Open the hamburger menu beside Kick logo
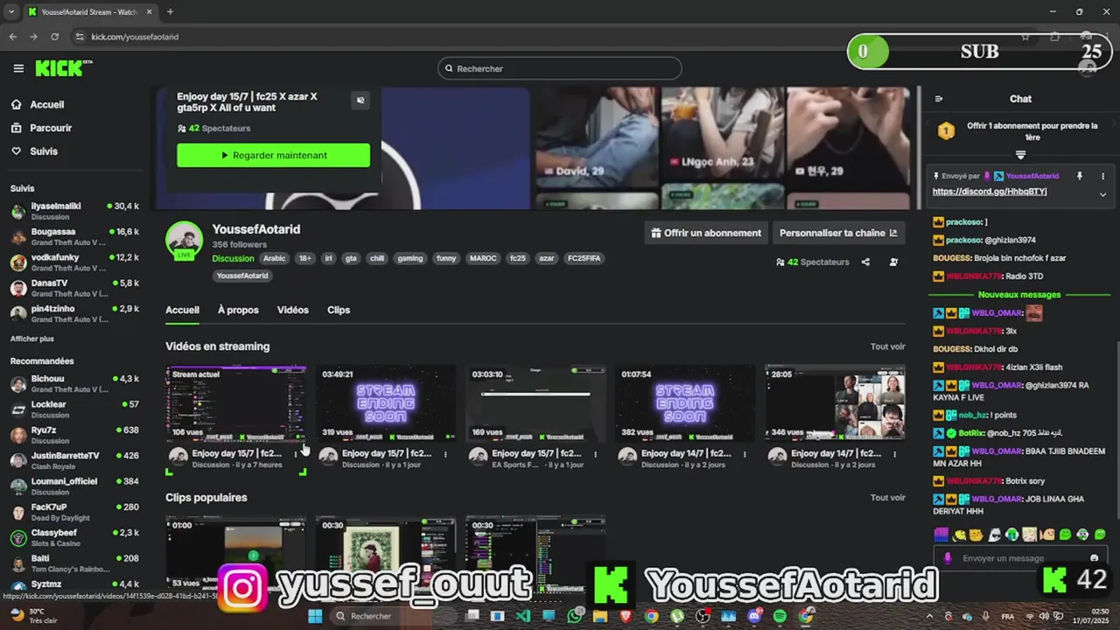 coord(18,68)
